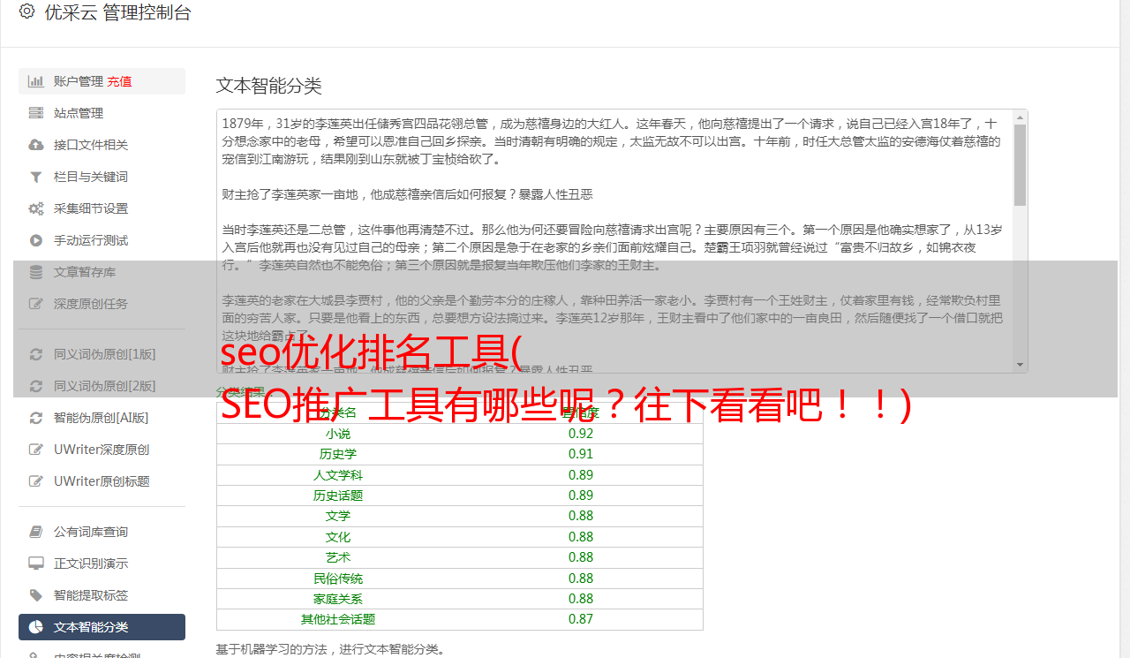1130x658 pixels.
Task: Open UWriter原创标题 page
Action: [102, 481]
